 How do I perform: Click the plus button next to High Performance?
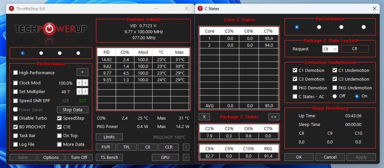(83, 72)
